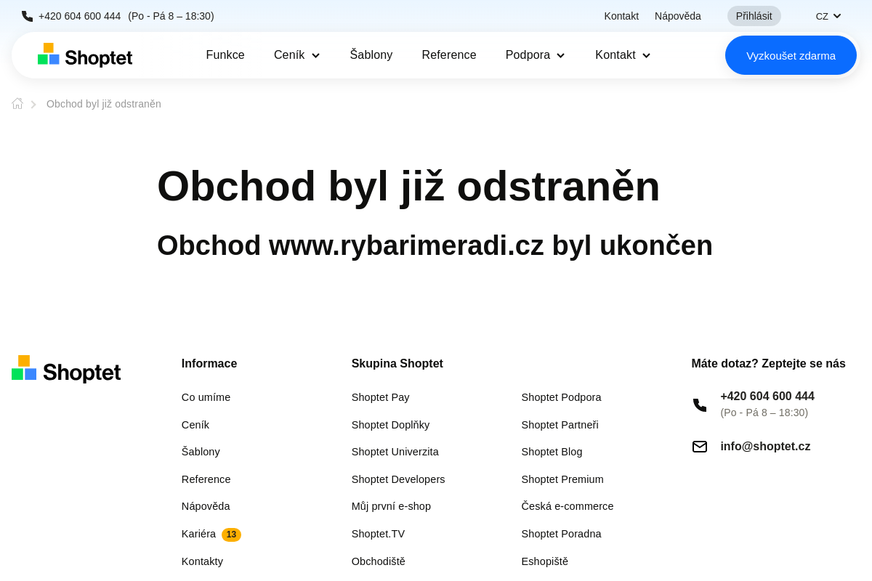The height and width of the screenshot is (581, 872).
Task: Expand the Ceník dropdown
Action: (296, 54)
